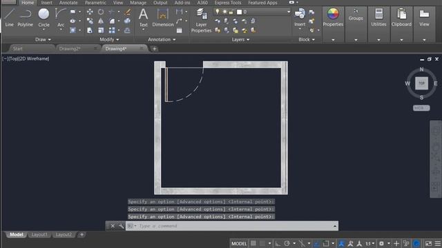This screenshot has height=248, width=442.
Task: Click the 2D Wireframe visual style label
Action: pyautogui.click(x=35, y=59)
